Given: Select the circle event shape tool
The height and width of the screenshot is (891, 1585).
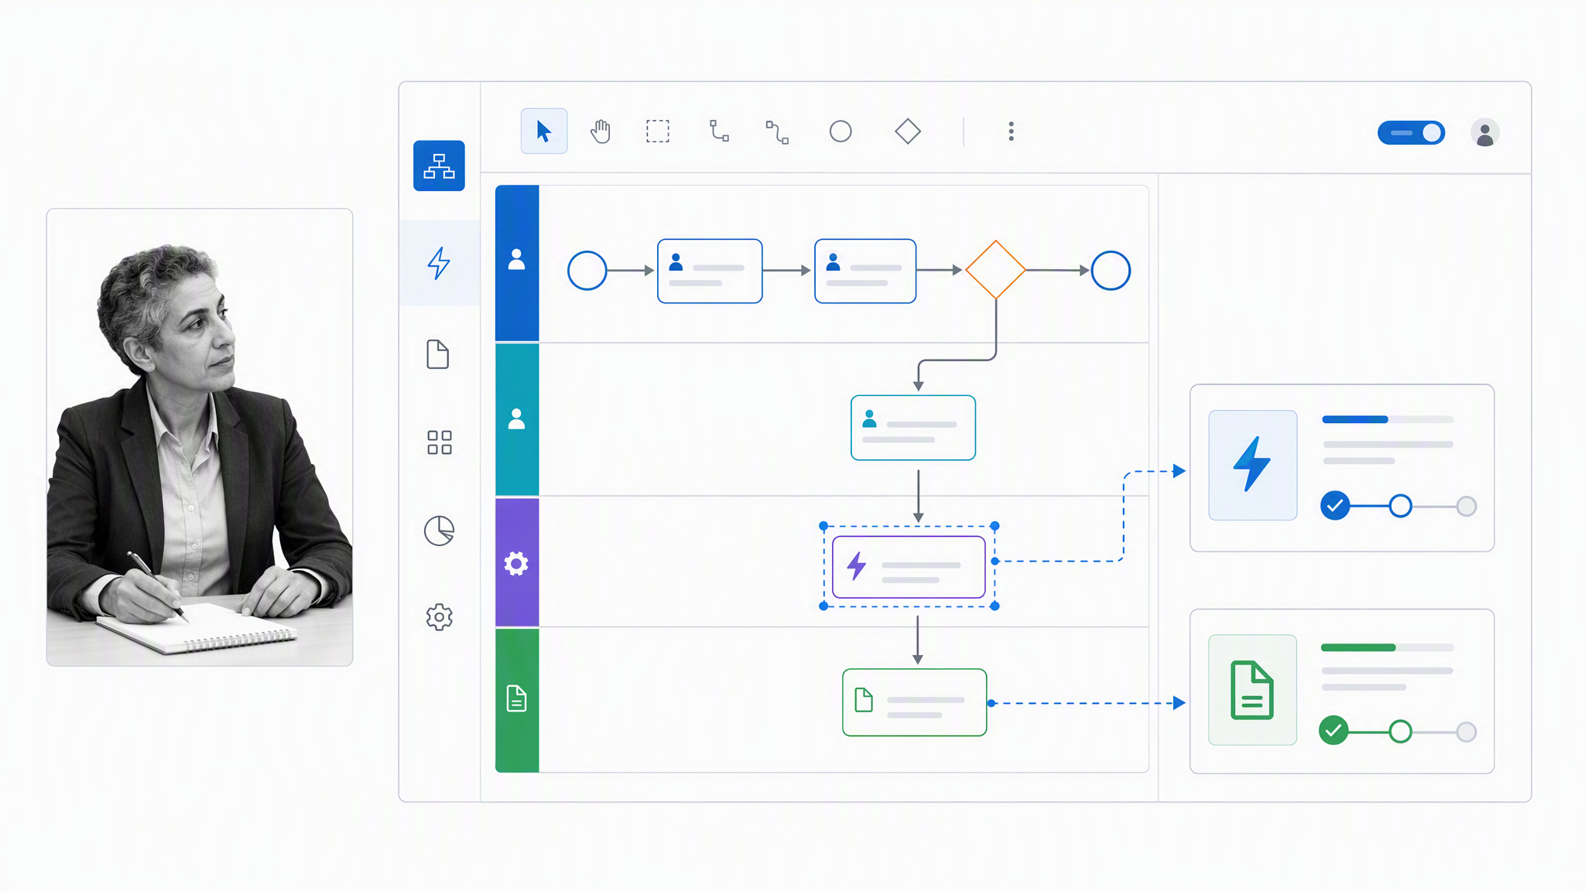Looking at the screenshot, I should 840,131.
